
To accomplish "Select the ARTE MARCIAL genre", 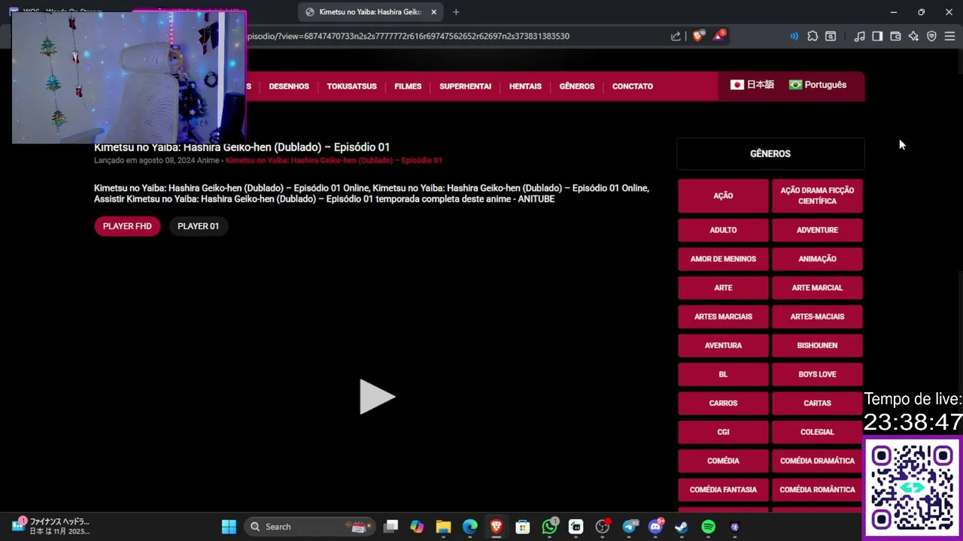I will click(x=817, y=288).
